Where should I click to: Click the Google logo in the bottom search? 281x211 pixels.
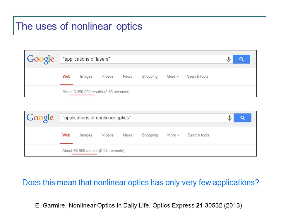coord(40,118)
